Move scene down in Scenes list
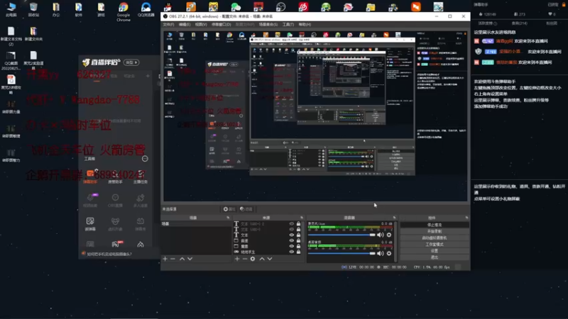Viewport: 568px width, 319px height. pyautogui.click(x=190, y=259)
